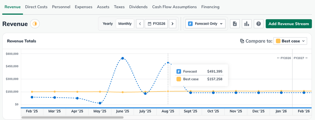Go to next fiscal year arrow
315x120 pixels.
pos(172,24)
